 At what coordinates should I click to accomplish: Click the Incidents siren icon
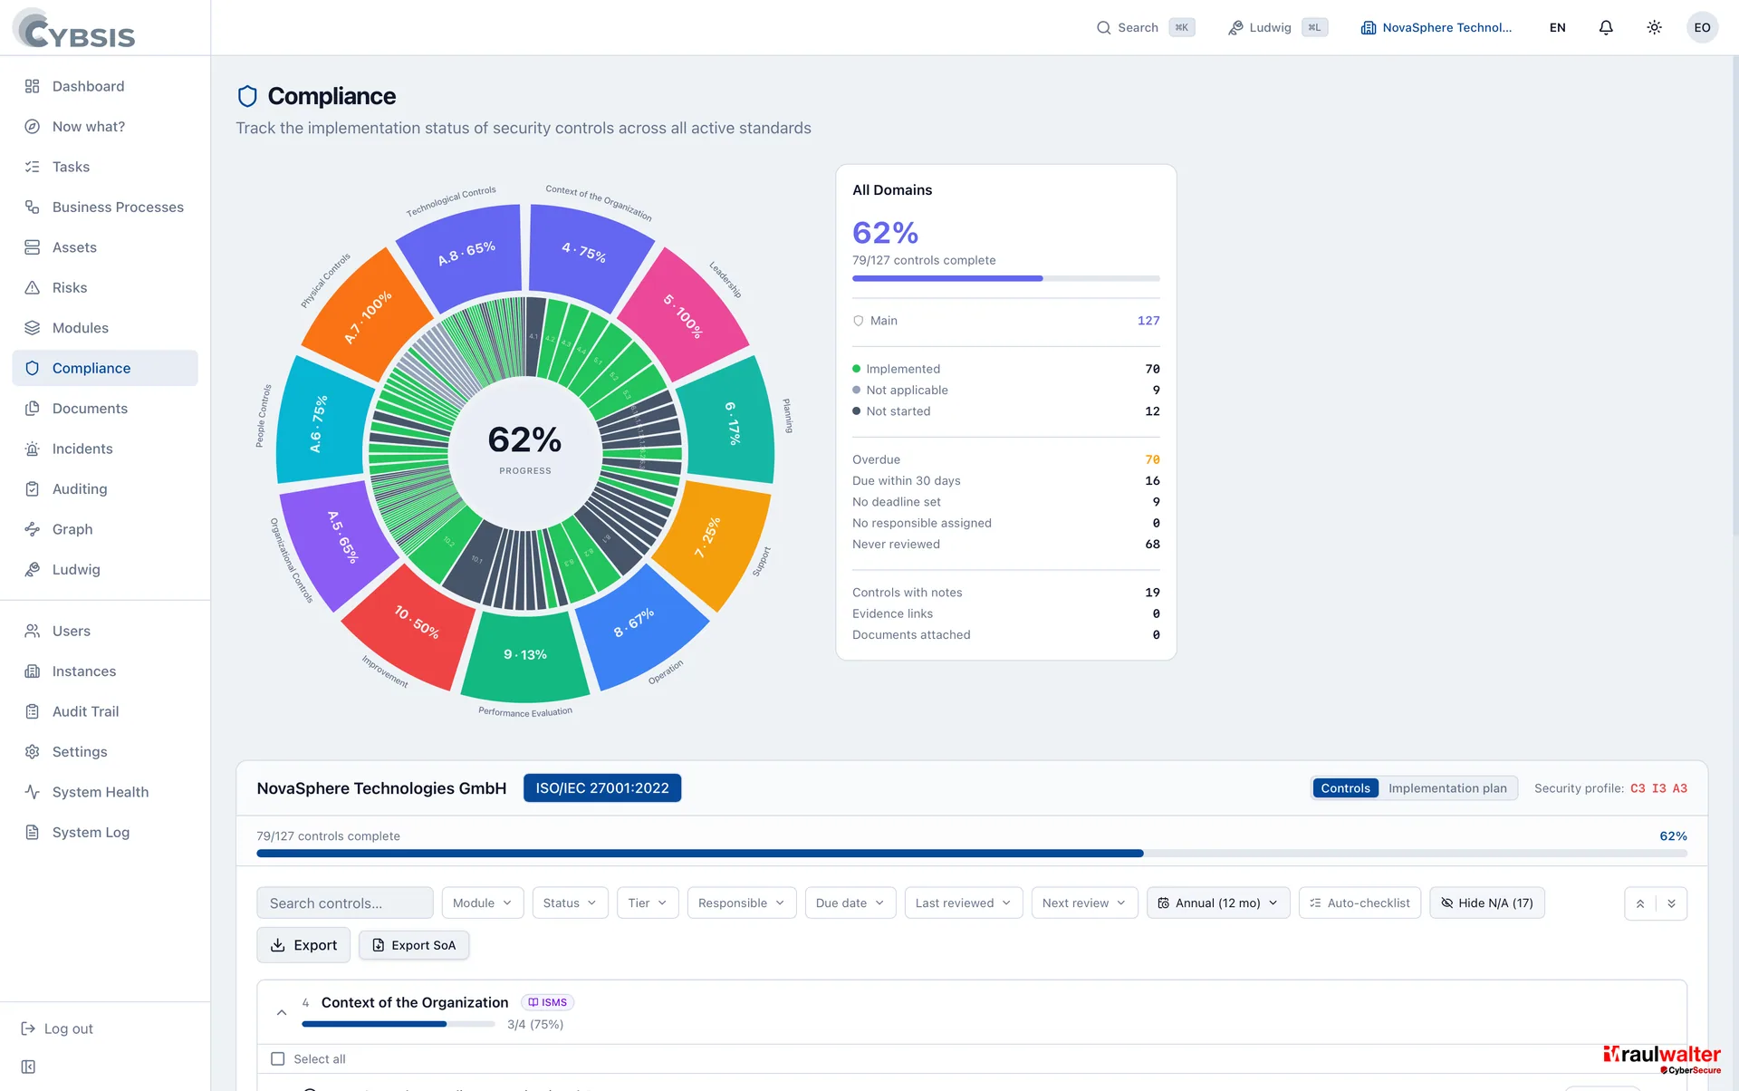(33, 449)
